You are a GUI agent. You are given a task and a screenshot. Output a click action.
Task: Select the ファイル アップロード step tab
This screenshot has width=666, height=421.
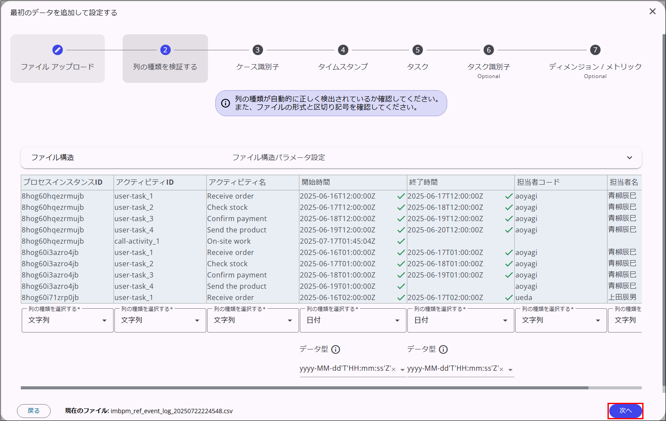pos(58,59)
